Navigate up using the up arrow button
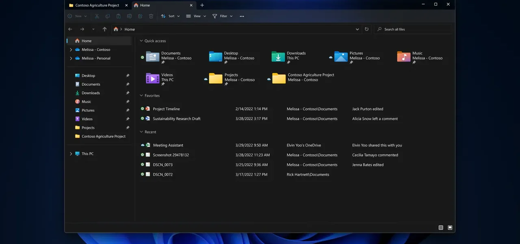This screenshot has width=520, height=244. pos(104,29)
